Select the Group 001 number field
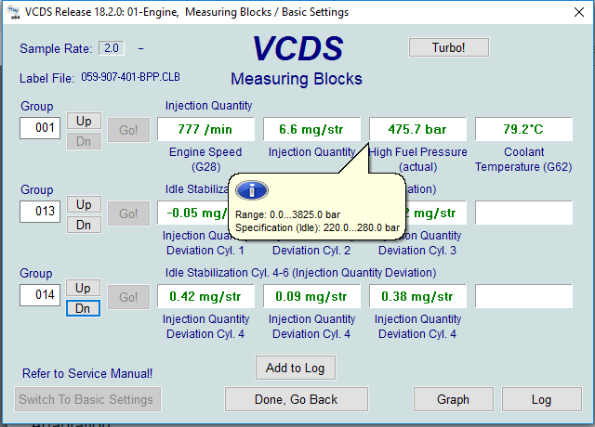595x427 pixels. pos(40,129)
